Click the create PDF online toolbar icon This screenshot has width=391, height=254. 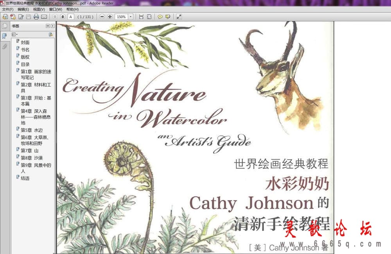coord(5,17)
